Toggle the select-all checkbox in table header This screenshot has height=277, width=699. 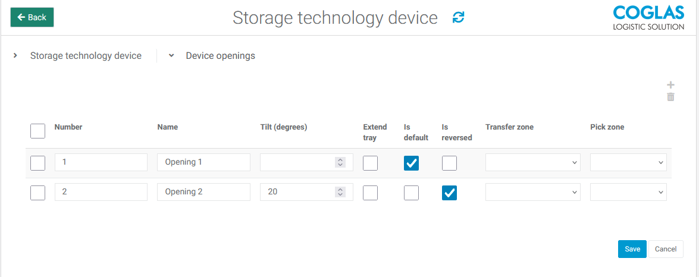37,131
